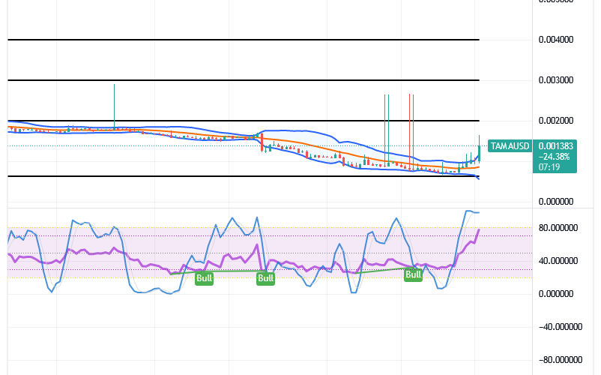Click the 40.000000 indicator axis label
The image size is (601, 375).
click(x=558, y=261)
